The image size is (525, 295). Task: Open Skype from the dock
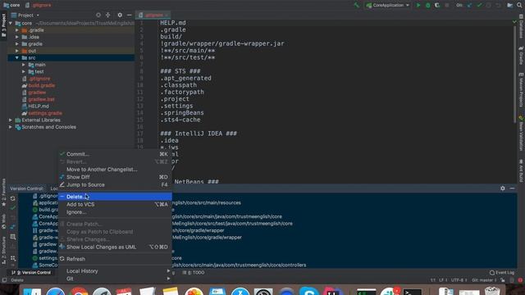coord(309,292)
